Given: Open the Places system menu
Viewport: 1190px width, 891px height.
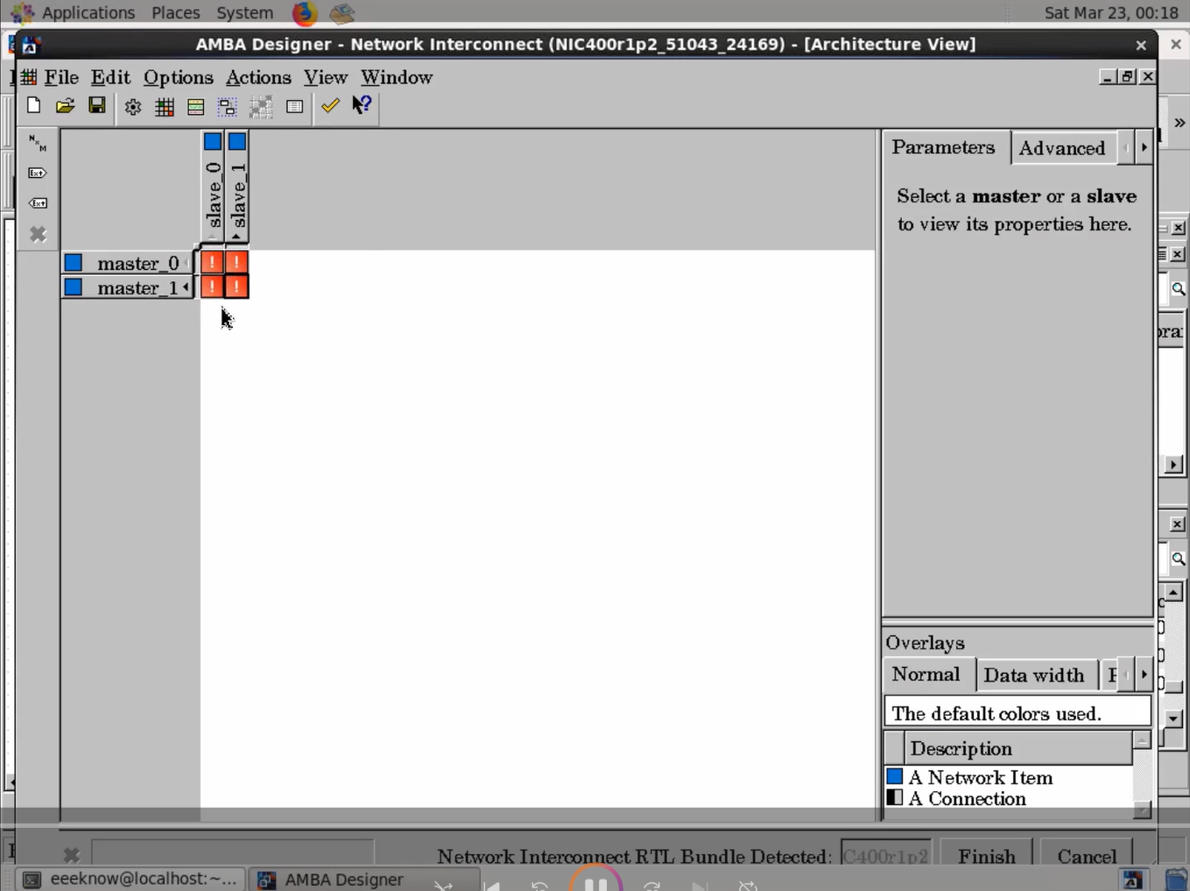Looking at the screenshot, I should pyautogui.click(x=175, y=13).
